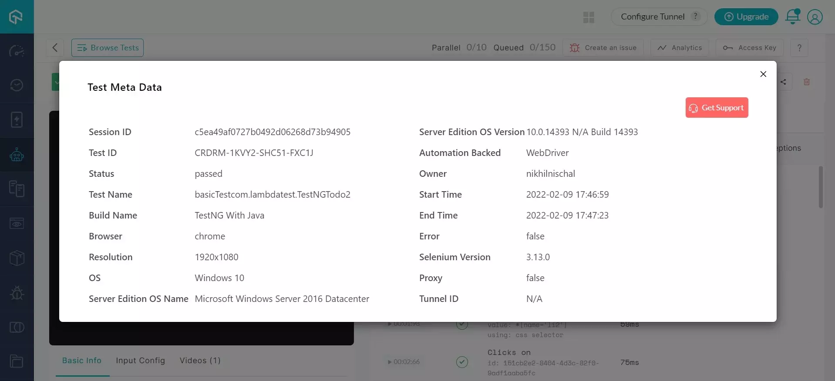
Task: Select the Basic Info tab
Action: [82, 361]
